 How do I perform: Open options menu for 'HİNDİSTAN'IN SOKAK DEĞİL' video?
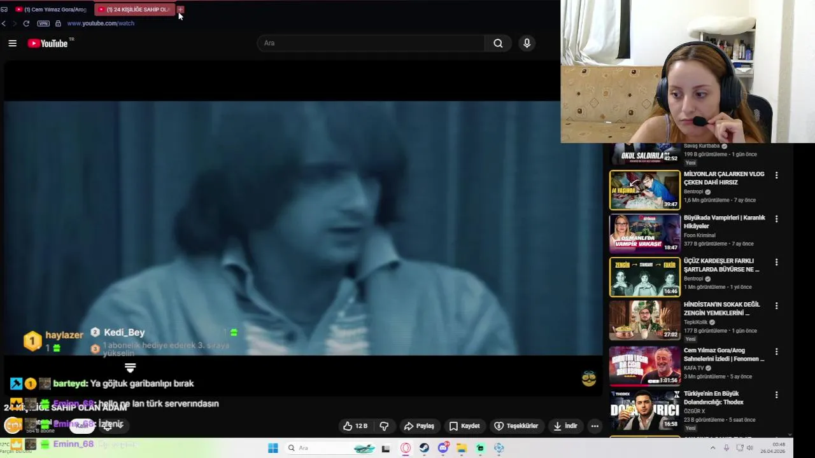(776, 306)
